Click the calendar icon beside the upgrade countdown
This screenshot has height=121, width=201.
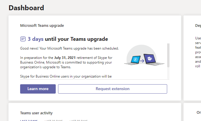coord(23,39)
